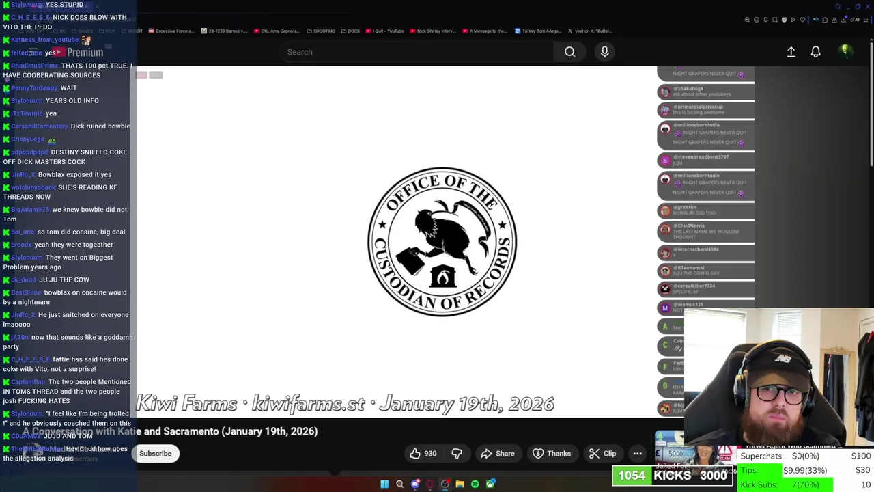The height and width of the screenshot is (492, 874).
Task: Open the purple app icon on taskbar
Action: [415, 484]
